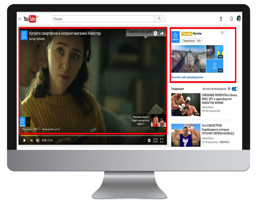The height and width of the screenshot is (203, 258).
Task: Enter fullscreen mode
Action: tap(162, 140)
